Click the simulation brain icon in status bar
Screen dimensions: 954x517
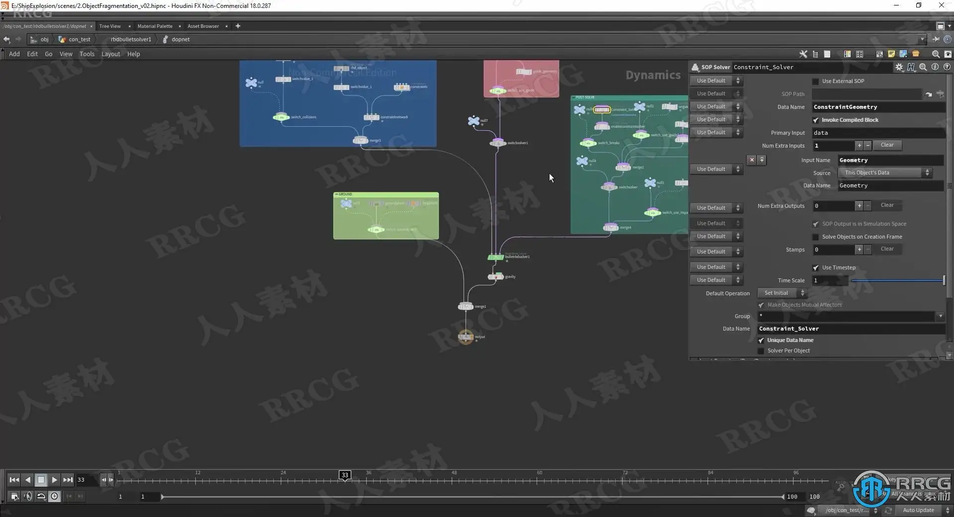[811, 511]
